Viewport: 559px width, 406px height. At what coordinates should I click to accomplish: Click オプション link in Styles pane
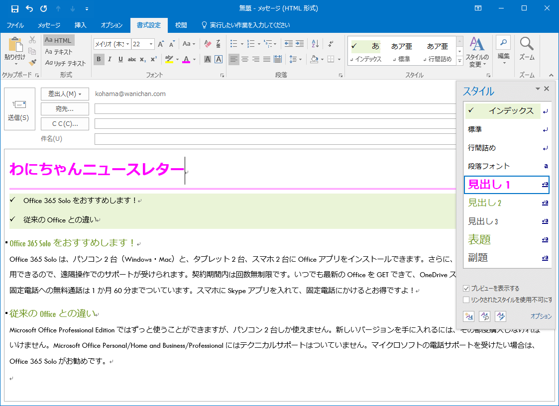541,316
